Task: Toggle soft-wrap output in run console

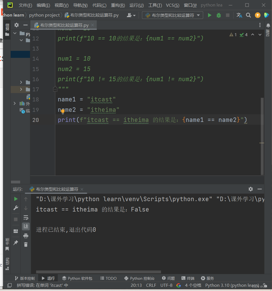Action: click(x=26, y=217)
